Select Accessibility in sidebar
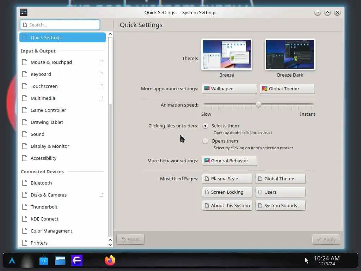Screen dimensions: 361x271 click(x=62, y=158)
